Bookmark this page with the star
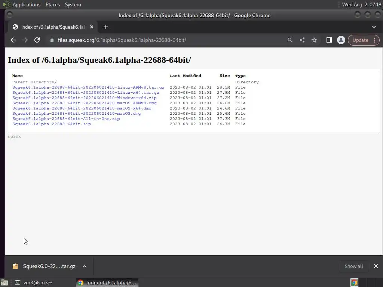This screenshot has height=287, width=383. (x=314, y=40)
